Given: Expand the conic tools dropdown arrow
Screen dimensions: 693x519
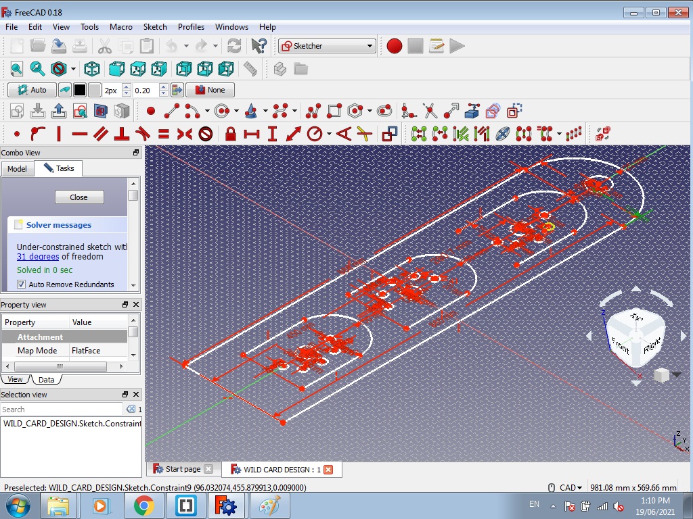Looking at the screenshot, I should pos(265,112).
